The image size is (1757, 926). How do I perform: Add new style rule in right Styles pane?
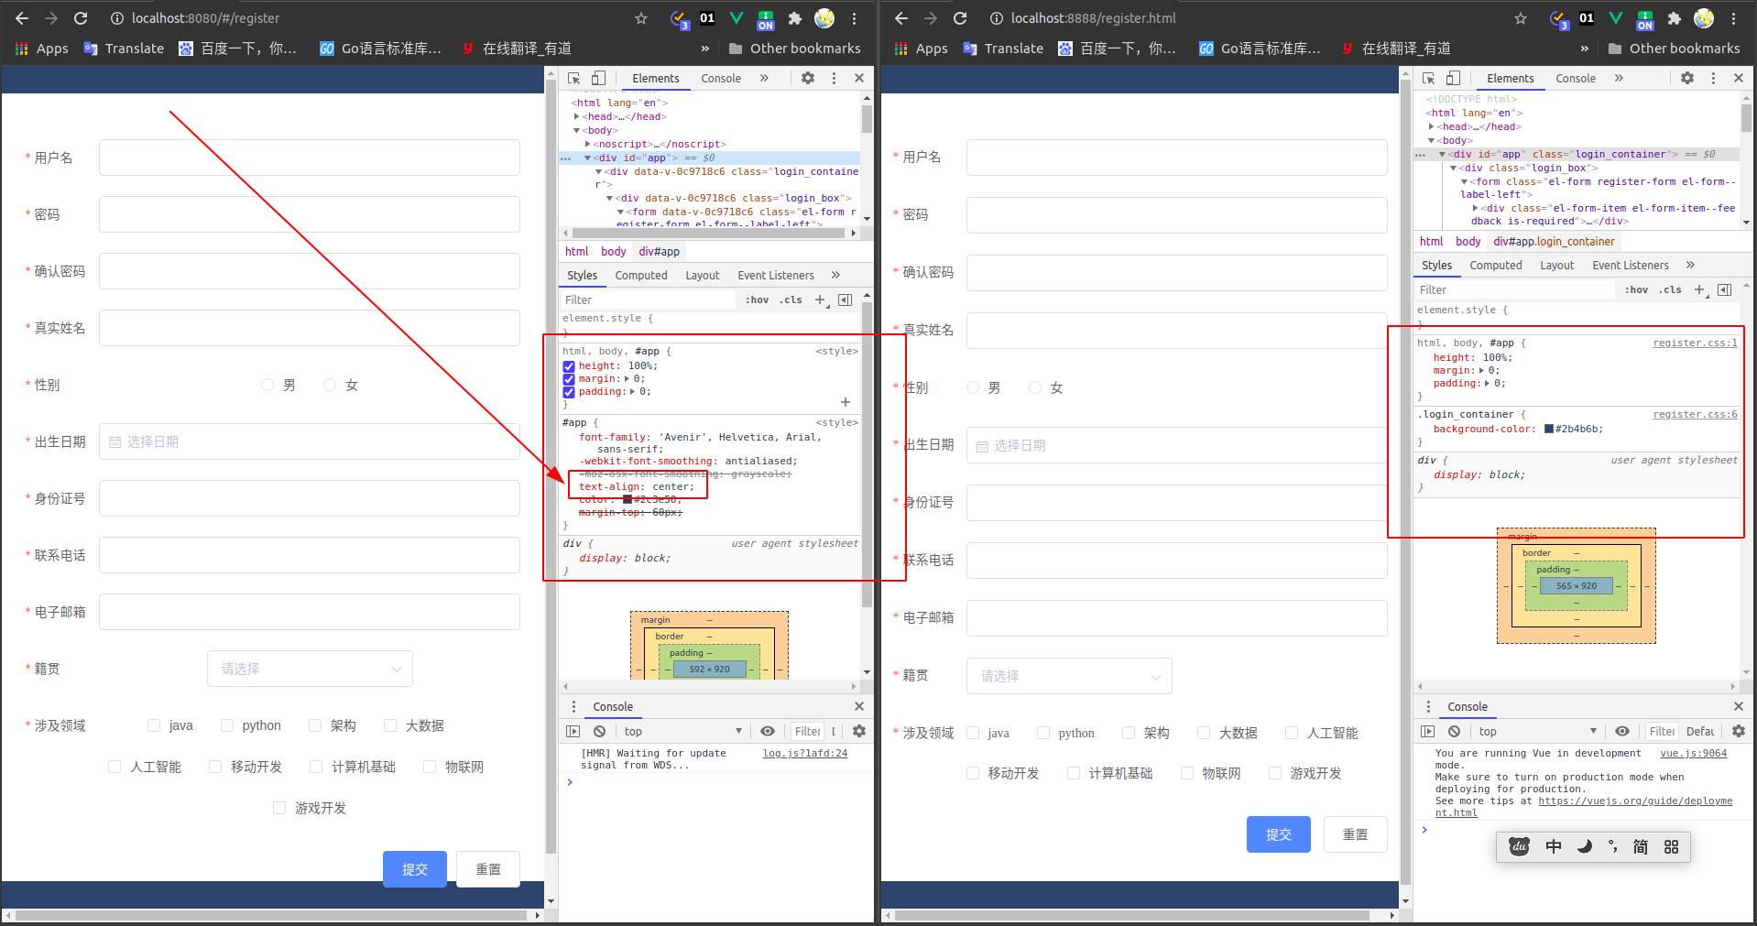(x=1700, y=290)
